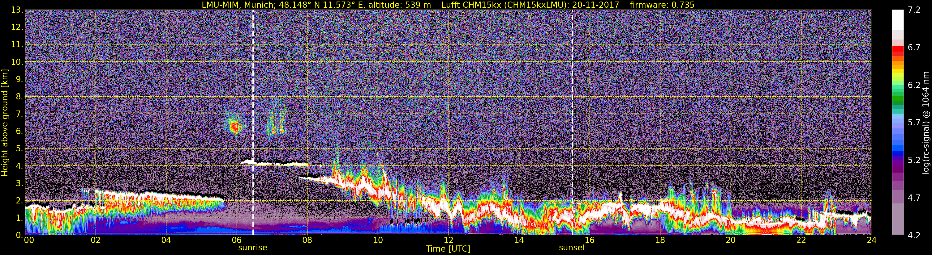Click the colorbar tick value 5.2

(914, 160)
